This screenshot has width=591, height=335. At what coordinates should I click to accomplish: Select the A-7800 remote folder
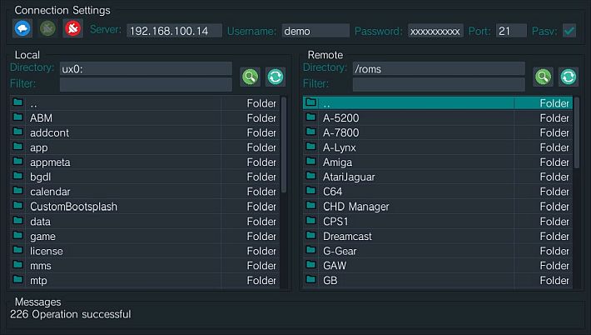[x=438, y=132]
